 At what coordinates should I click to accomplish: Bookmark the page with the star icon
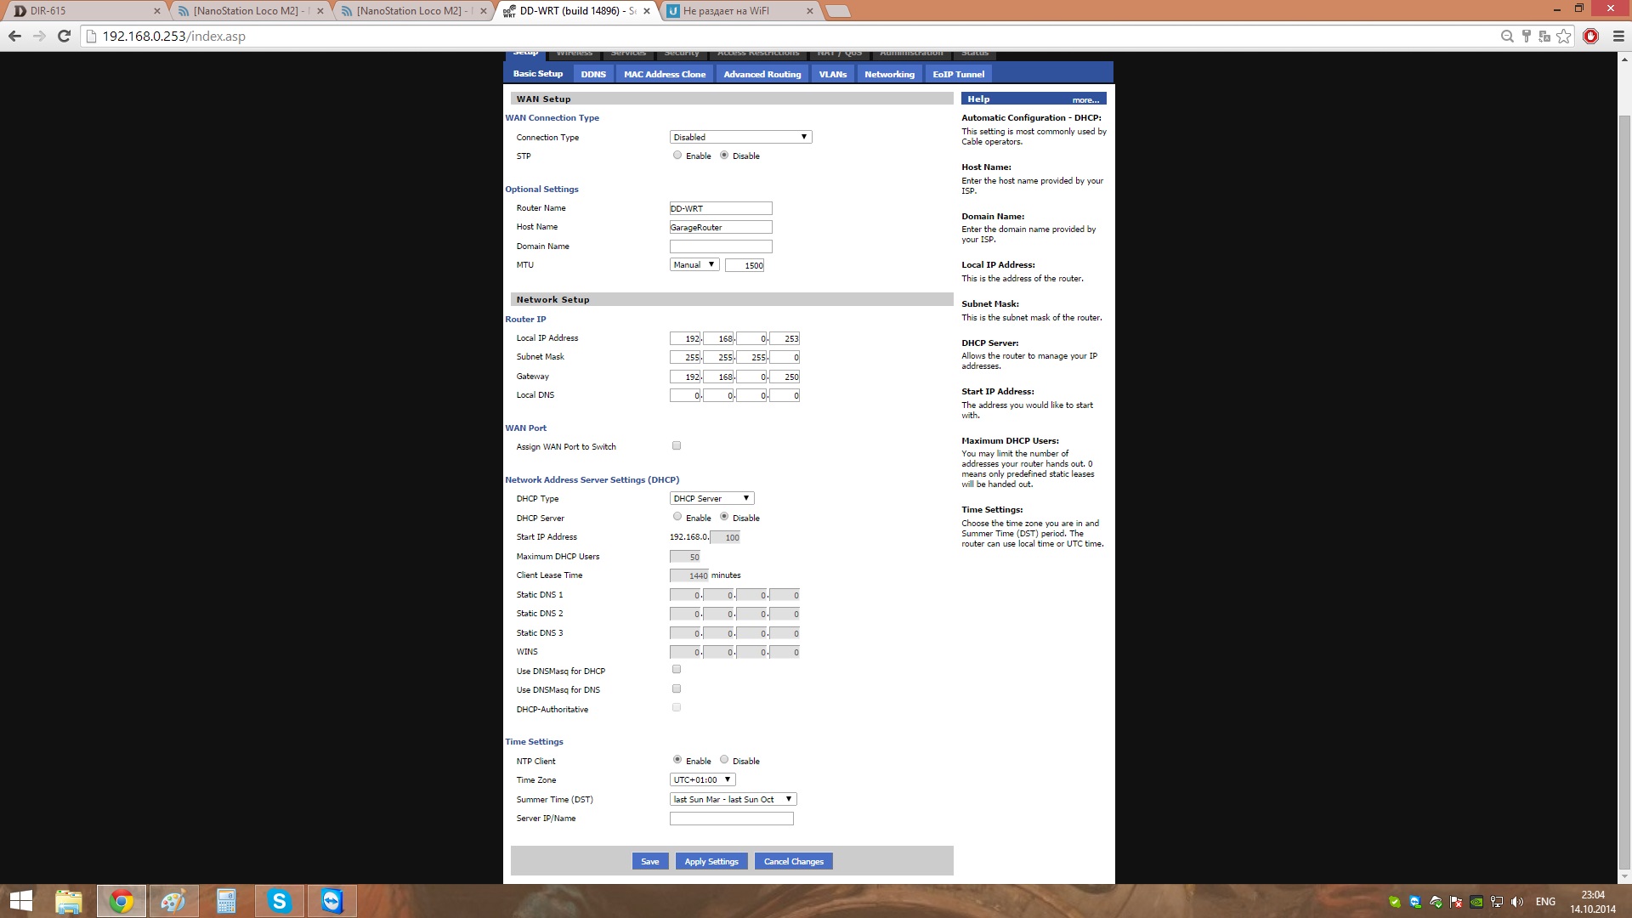pyautogui.click(x=1563, y=36)
